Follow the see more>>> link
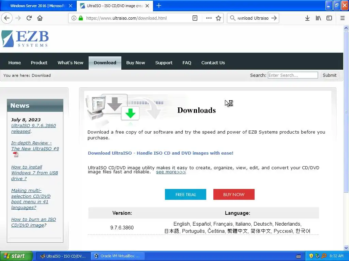This screenshot has height=261, width=349. coord(171,172)
